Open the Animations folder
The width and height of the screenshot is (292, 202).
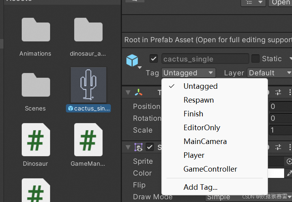pyautogui.click(x=36, y=30)
